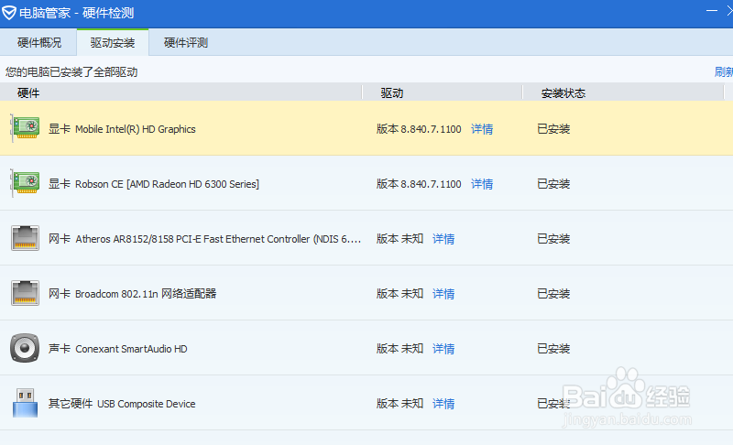Open 详情 for Mobile Intel HD Graphics
The width and height of the screenshot is (733, 445).
482,129
